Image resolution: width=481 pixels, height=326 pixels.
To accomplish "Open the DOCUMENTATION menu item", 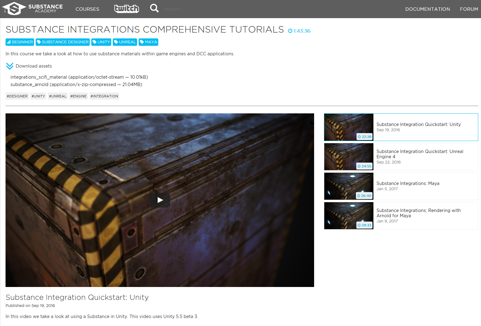I will tap(428, 9).
